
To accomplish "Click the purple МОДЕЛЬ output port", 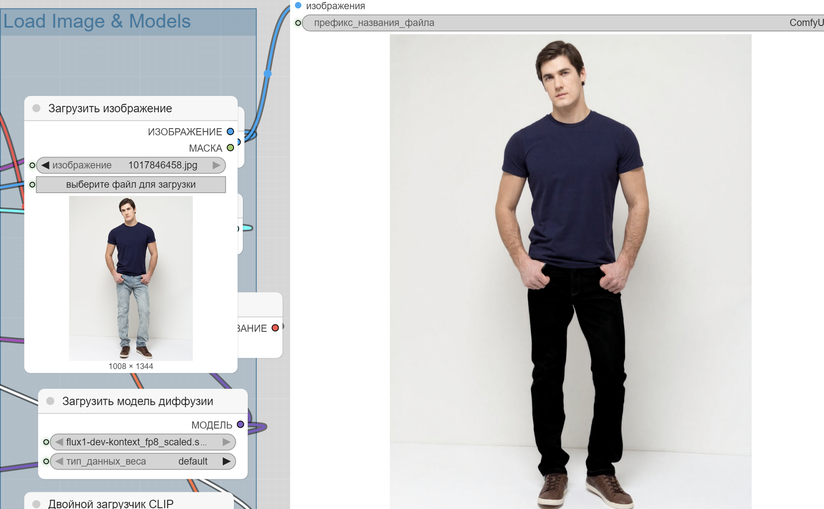I will tap(240, 424).
